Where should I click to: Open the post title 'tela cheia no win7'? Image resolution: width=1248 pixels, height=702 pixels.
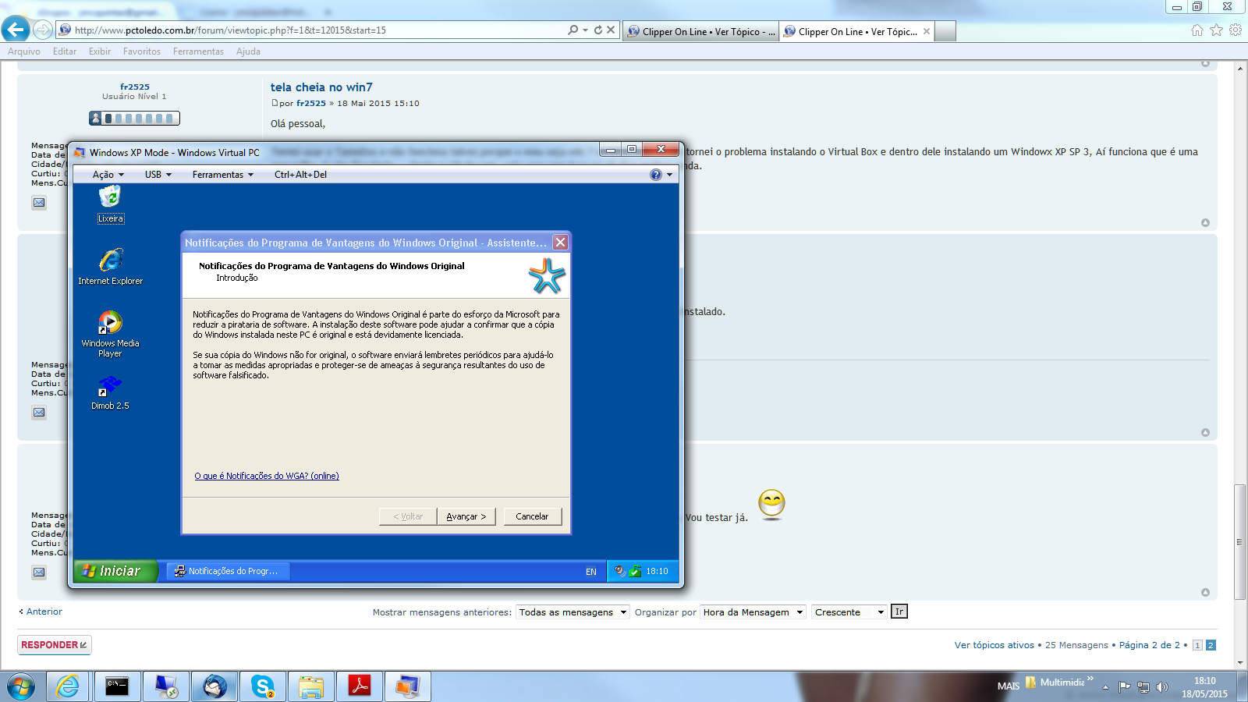321,87
